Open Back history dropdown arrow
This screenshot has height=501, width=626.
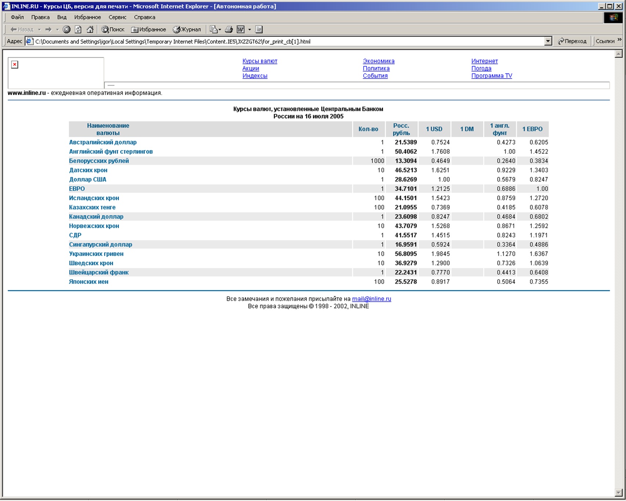click(39, 29)
